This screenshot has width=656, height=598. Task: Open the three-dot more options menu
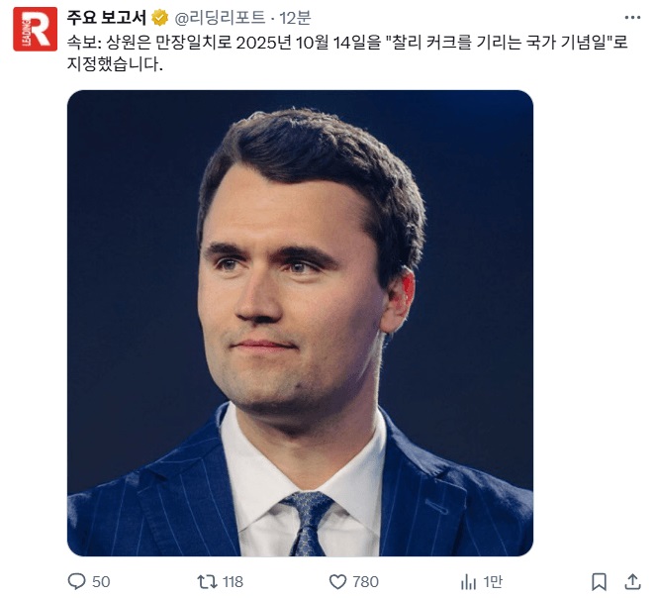631,19
